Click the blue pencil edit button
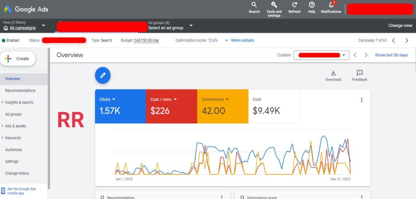This screenshot has width=416, height=199. tap(103, 75)
